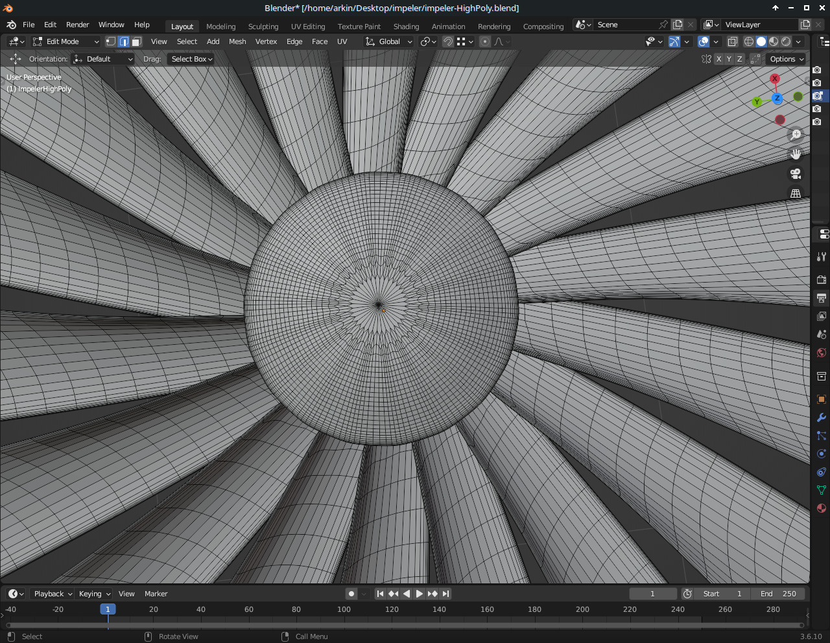The image size is (830, 643).
Task: Switch to the Modeling workspace tab
Action: (221, 27)
